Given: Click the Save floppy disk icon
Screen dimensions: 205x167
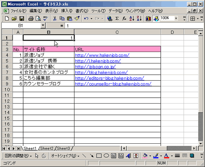Looking at the screenshot, I should click(x=22, y=19).
